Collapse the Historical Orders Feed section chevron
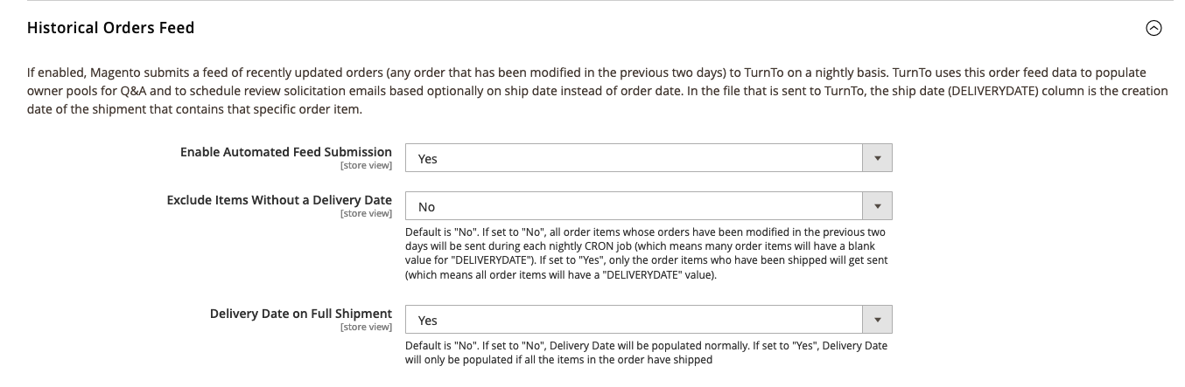Viewport: 1185px width, 387px height. [1153, 28]
